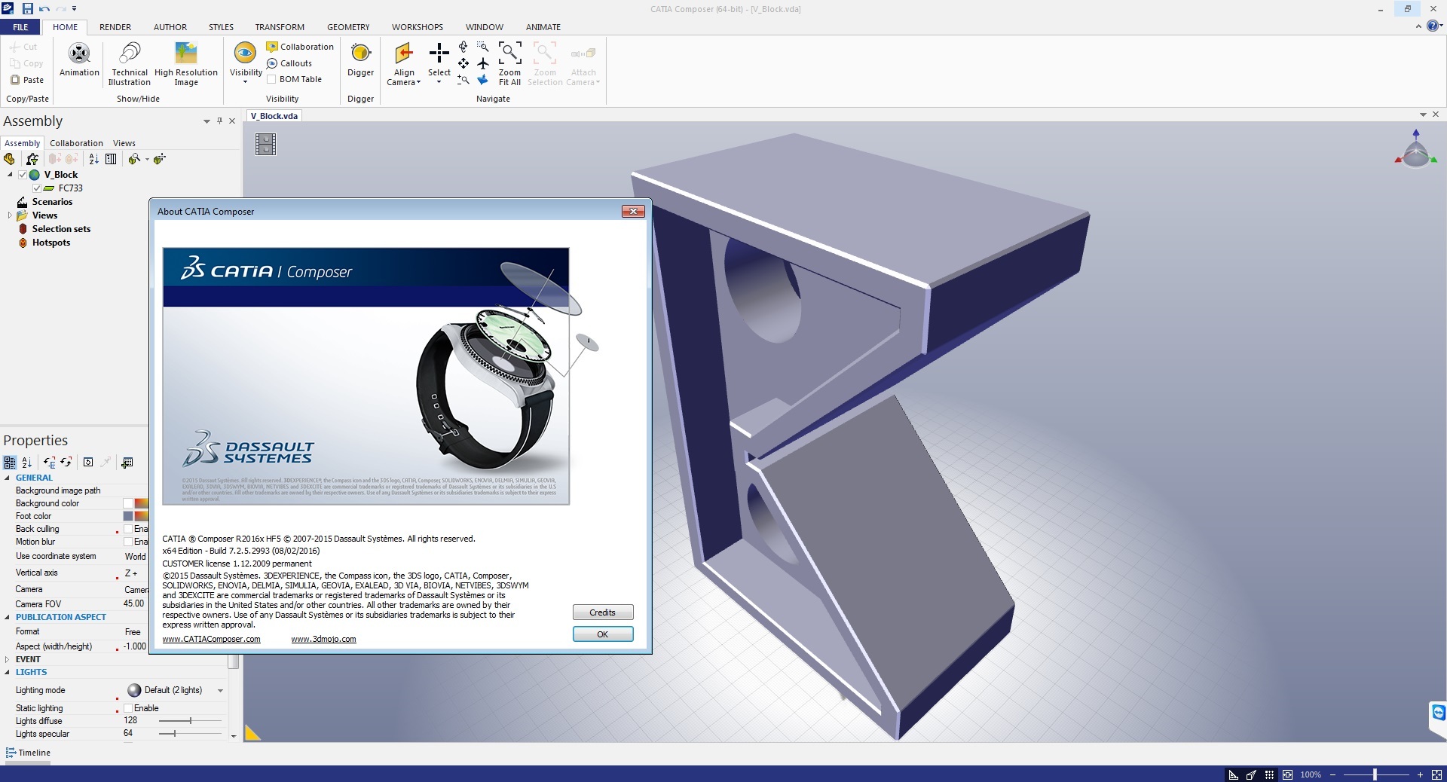Sort the assembly tree alphabetically
Screen dimensions: 1447x782
point(93,159)
